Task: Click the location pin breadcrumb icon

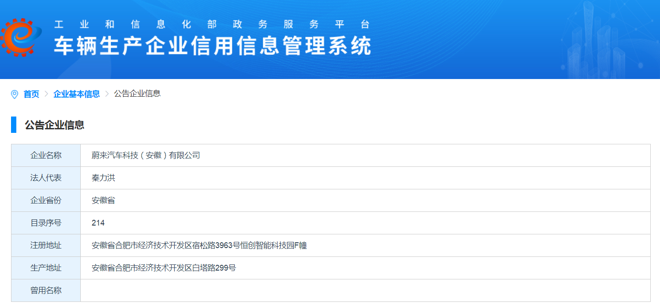Action: point(15,94)
